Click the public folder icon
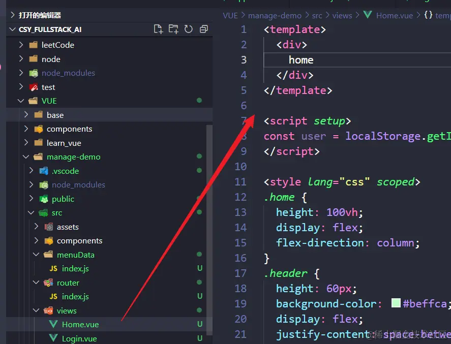This screenshot has width=451, height=344. [44, 199]
